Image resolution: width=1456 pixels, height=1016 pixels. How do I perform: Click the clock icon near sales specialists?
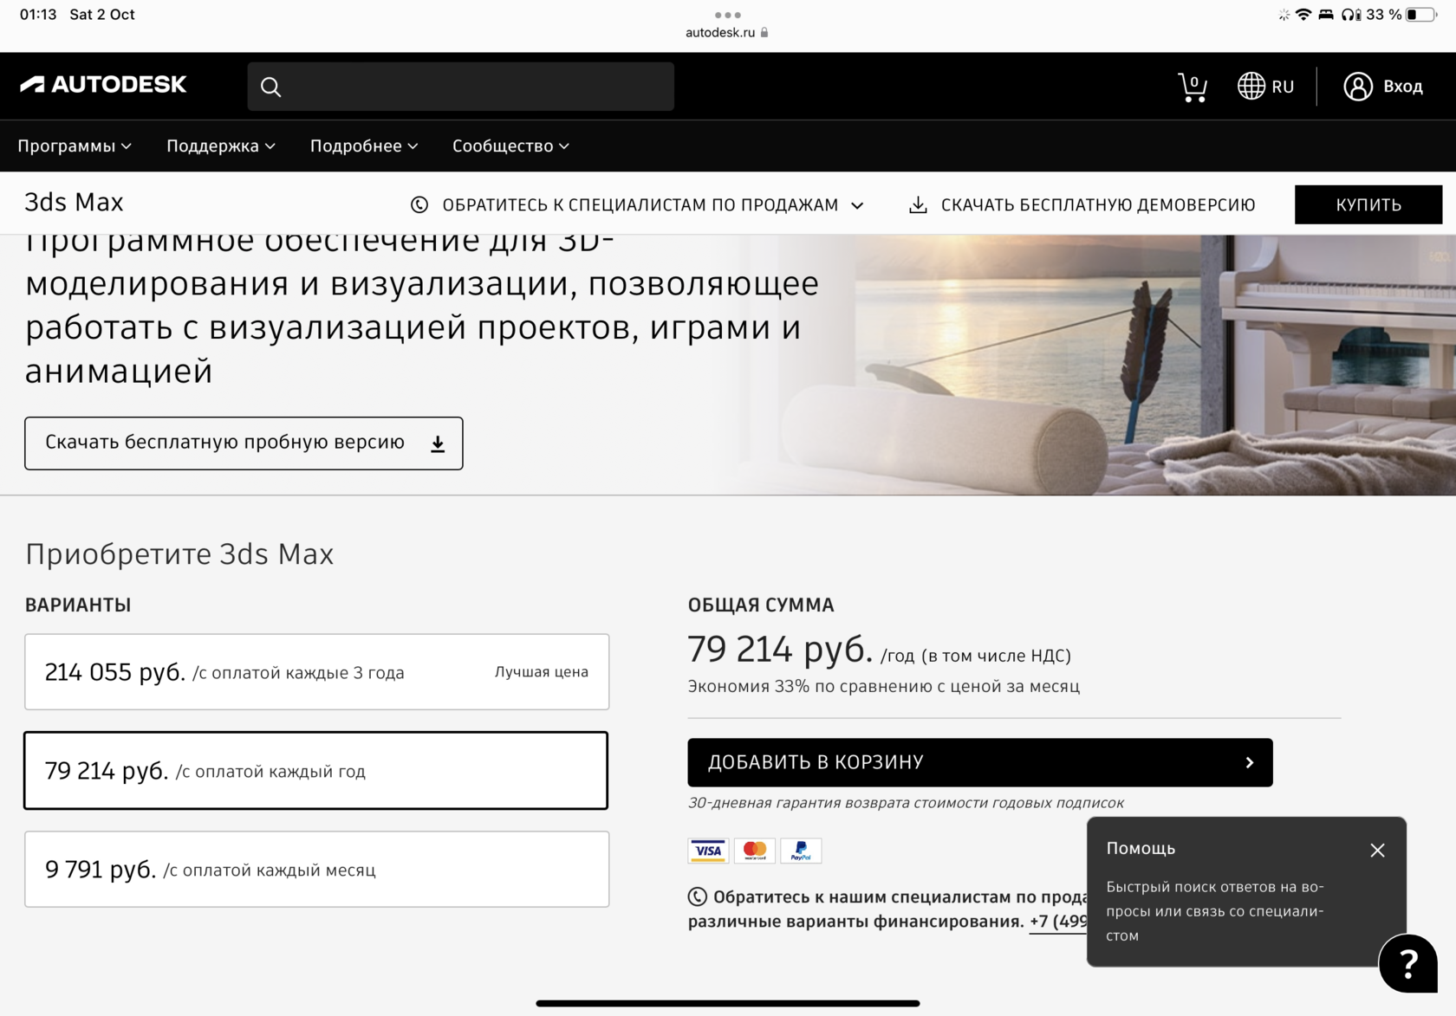(x=419, y=205)
